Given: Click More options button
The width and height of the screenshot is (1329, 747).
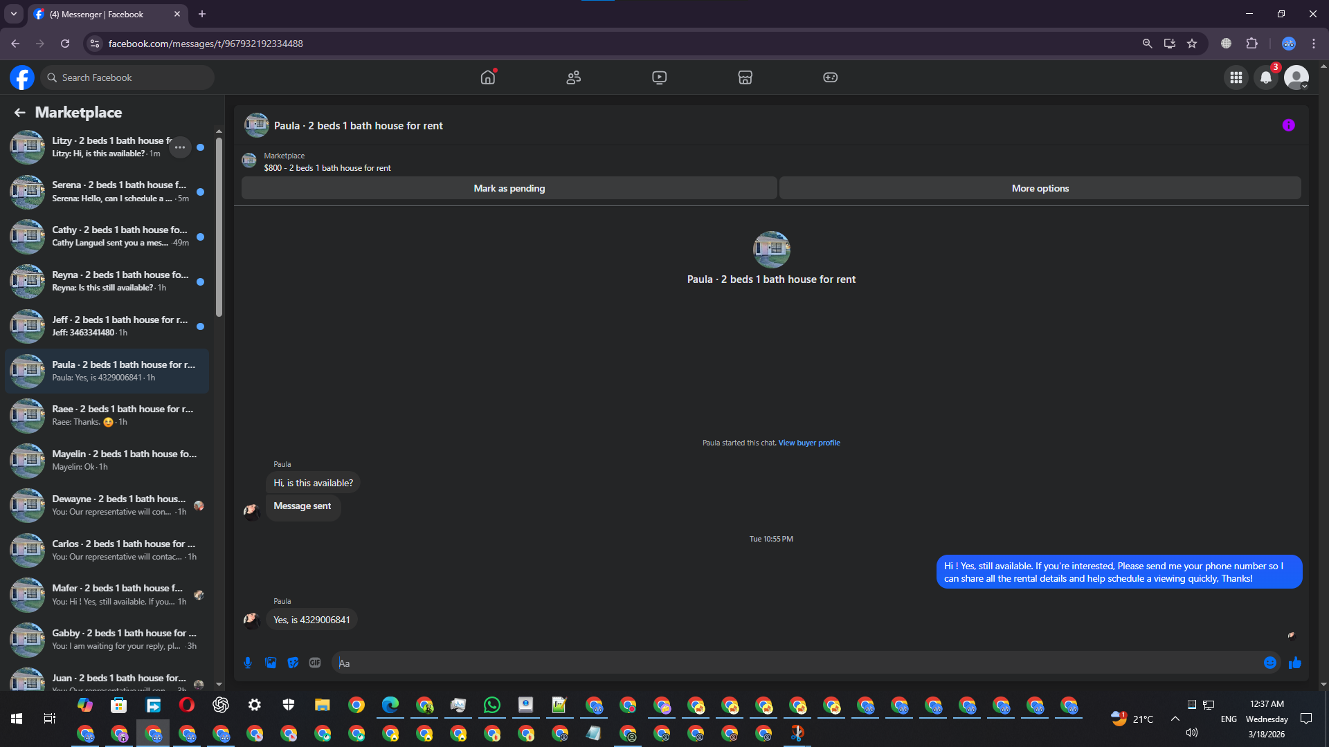Looking at the screenshot, I should (x=1040, y=188).
